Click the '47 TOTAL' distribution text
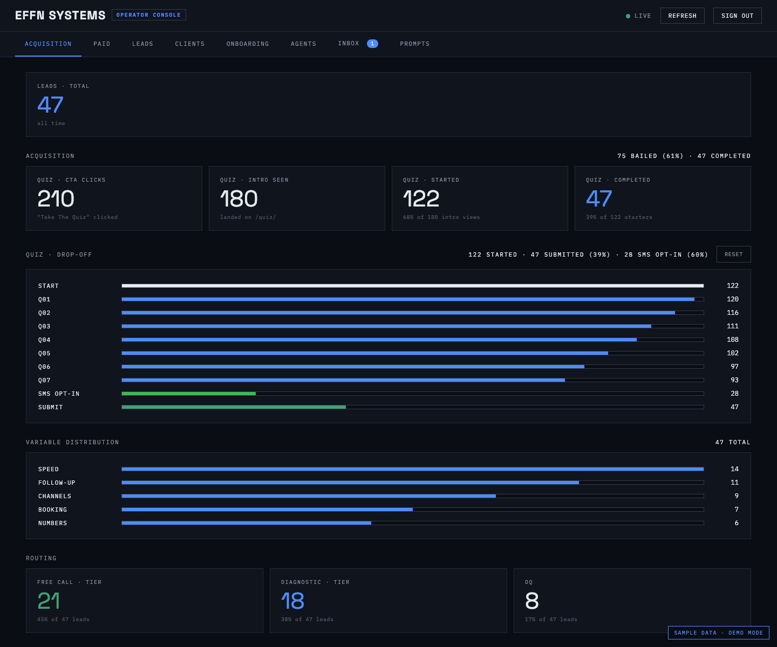 733,442
